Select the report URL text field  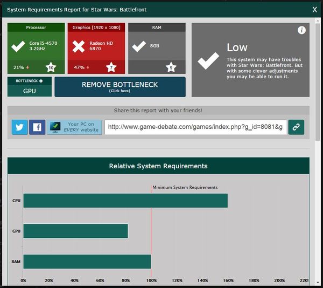195,127
